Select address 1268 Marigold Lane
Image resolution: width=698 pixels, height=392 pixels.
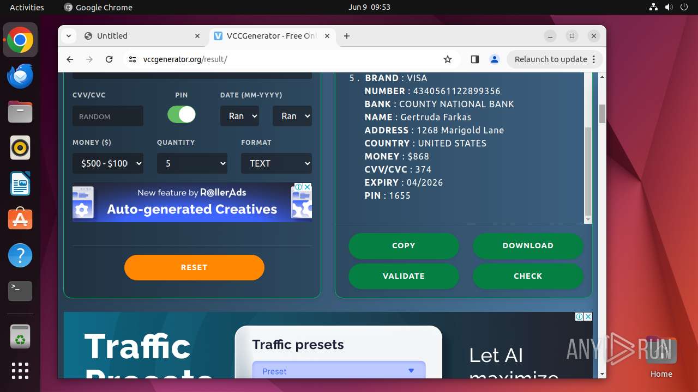click(x=460, y=130)
